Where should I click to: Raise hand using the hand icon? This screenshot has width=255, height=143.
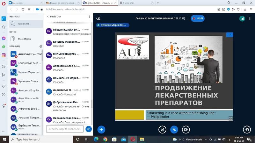pyautogui.click(x=246, y=129)
